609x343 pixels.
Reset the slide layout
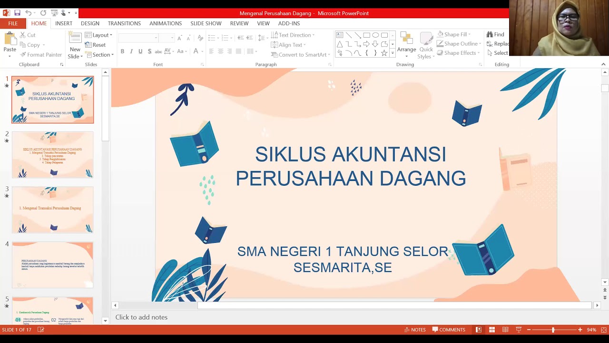(x=95, y=45)
